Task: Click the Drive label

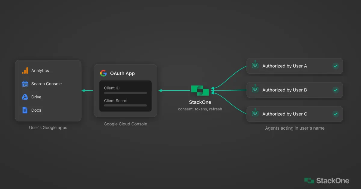Action: [36, 97]
